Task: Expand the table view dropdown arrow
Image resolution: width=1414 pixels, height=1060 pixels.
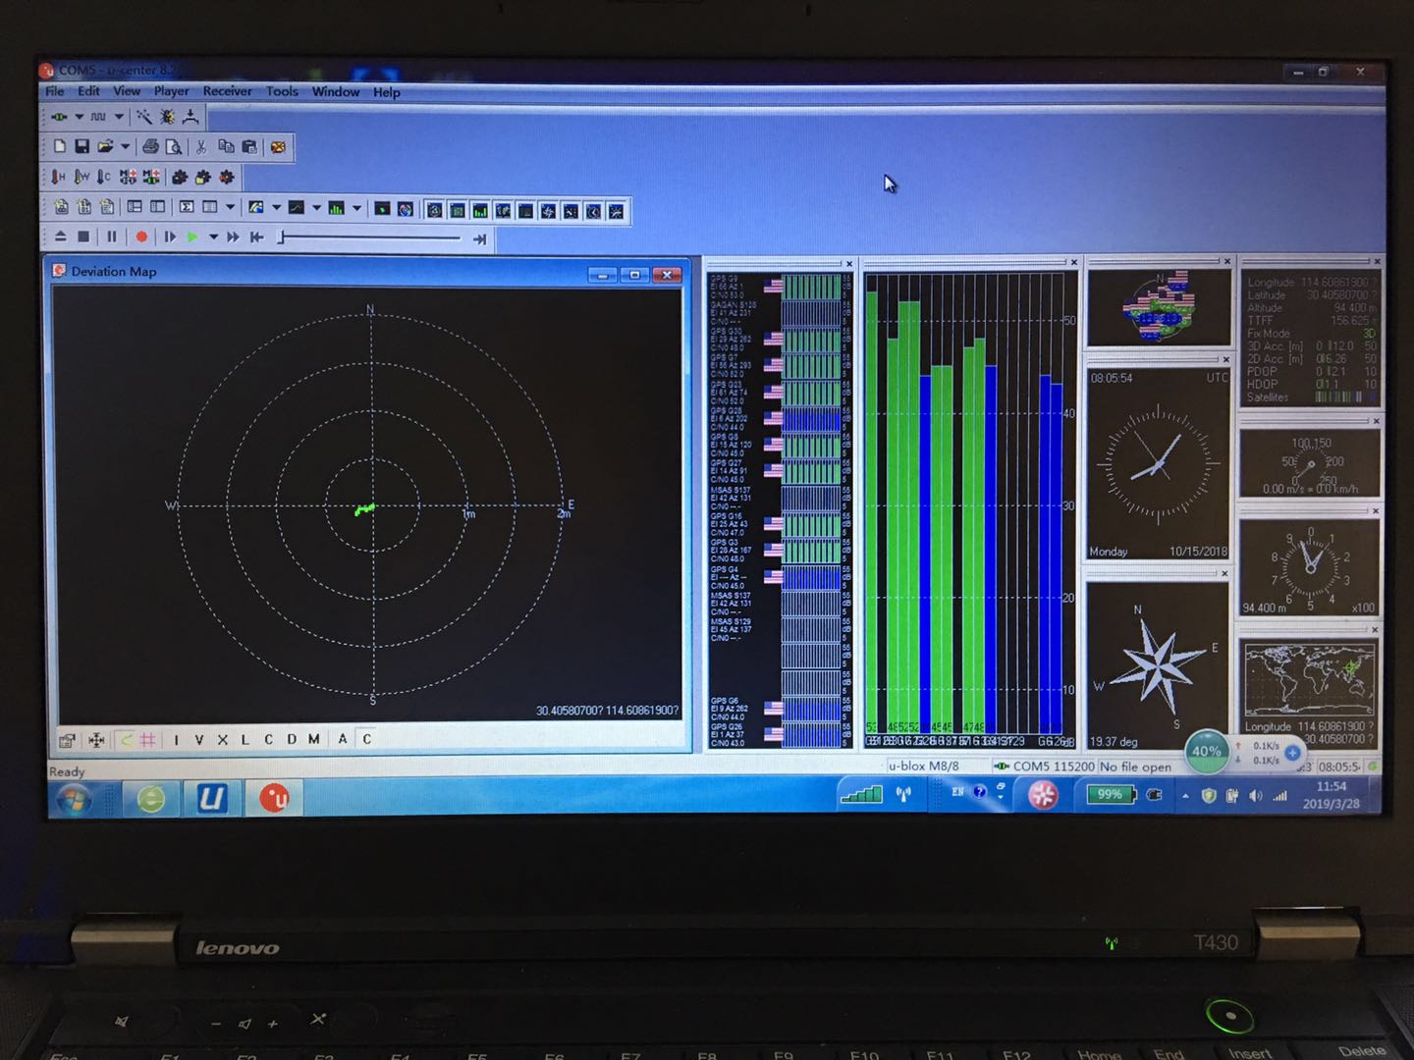Action: point(230,207)
